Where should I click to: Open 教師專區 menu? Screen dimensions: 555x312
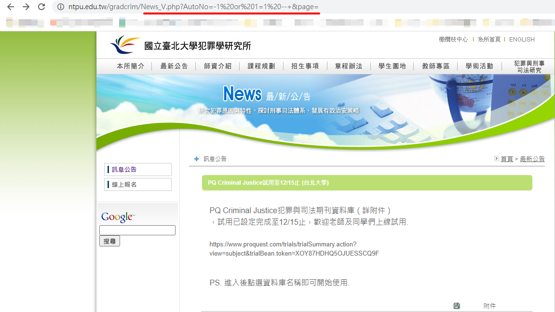click(x=436, y=66)
